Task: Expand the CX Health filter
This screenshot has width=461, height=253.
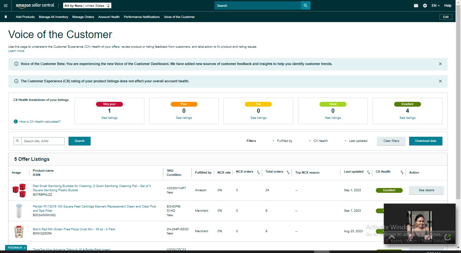Action: (x=318, y=141)
